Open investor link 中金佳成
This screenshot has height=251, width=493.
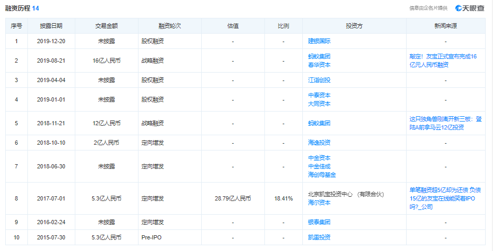coord(319,166)
